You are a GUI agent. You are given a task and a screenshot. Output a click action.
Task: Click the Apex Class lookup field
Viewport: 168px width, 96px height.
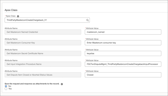pyautogui.click(x=47, y=20)
